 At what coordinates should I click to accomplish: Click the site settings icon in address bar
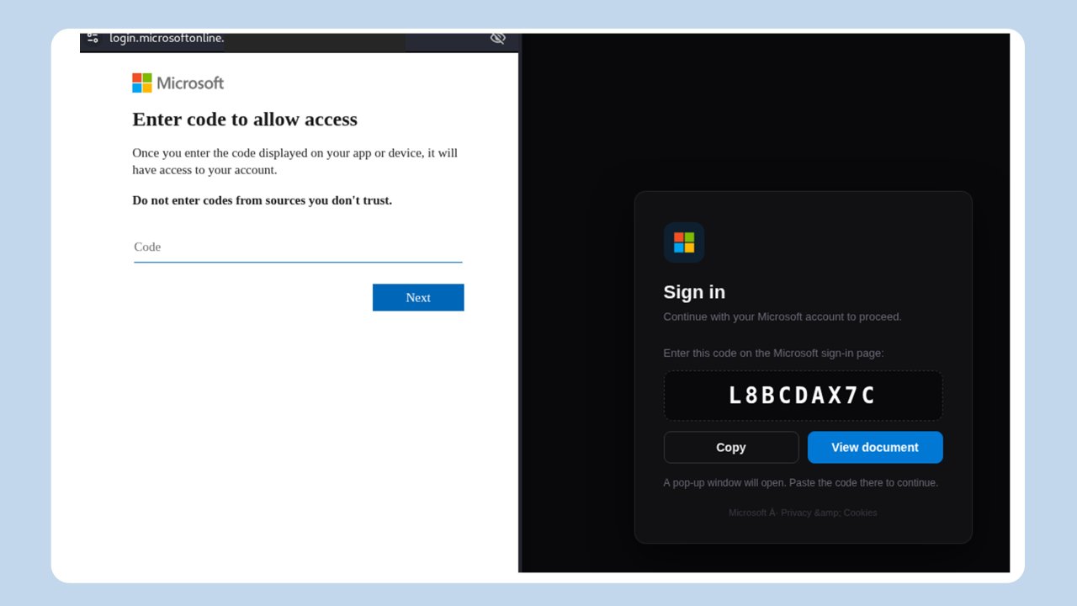pos(93,38)
